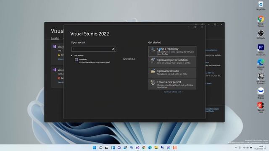
Task: Click the magnifier icon in recent search box
Action: tap(113, 49)
